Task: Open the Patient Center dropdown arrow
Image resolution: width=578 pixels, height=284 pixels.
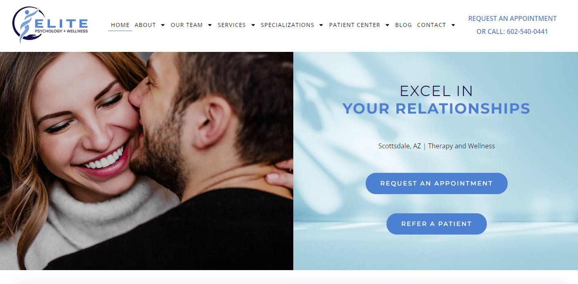Action: (x=387, y=25)
